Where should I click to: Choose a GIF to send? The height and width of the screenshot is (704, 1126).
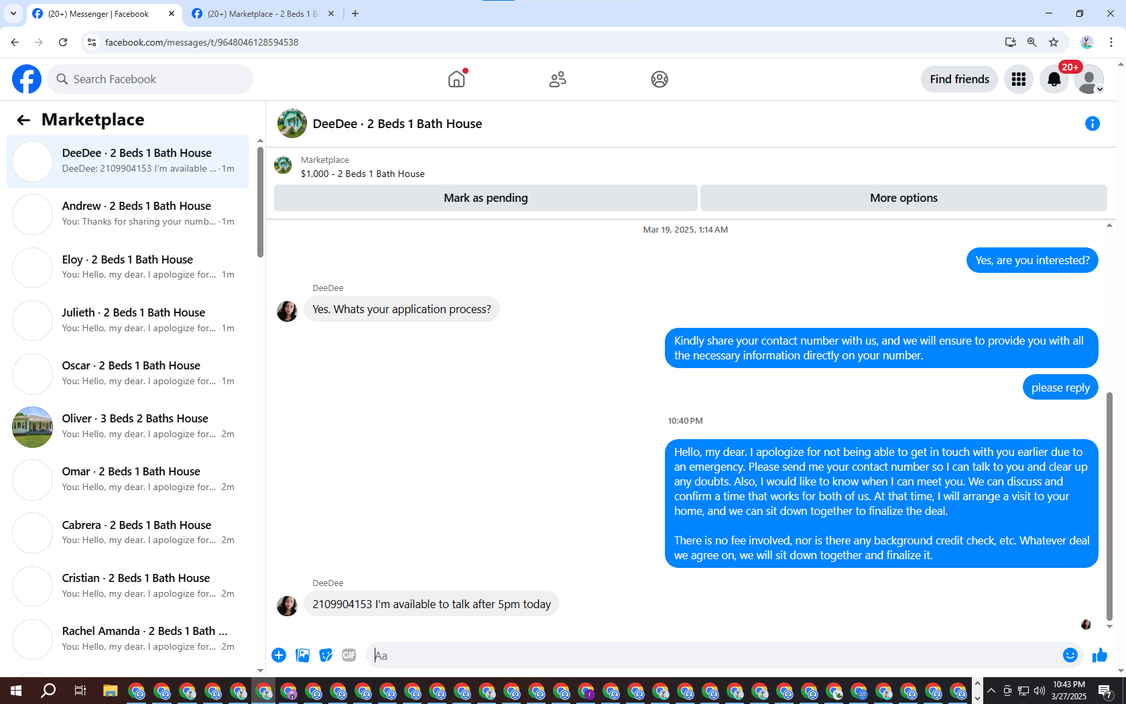[349, 655]
